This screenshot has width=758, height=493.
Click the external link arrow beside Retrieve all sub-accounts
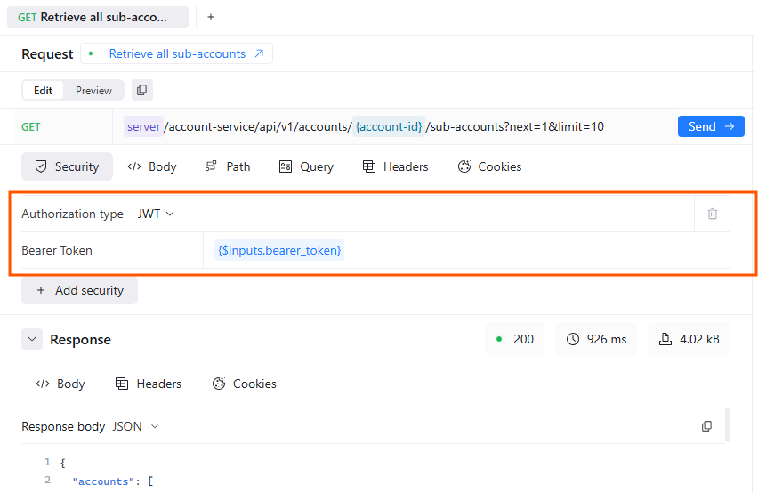259,53
